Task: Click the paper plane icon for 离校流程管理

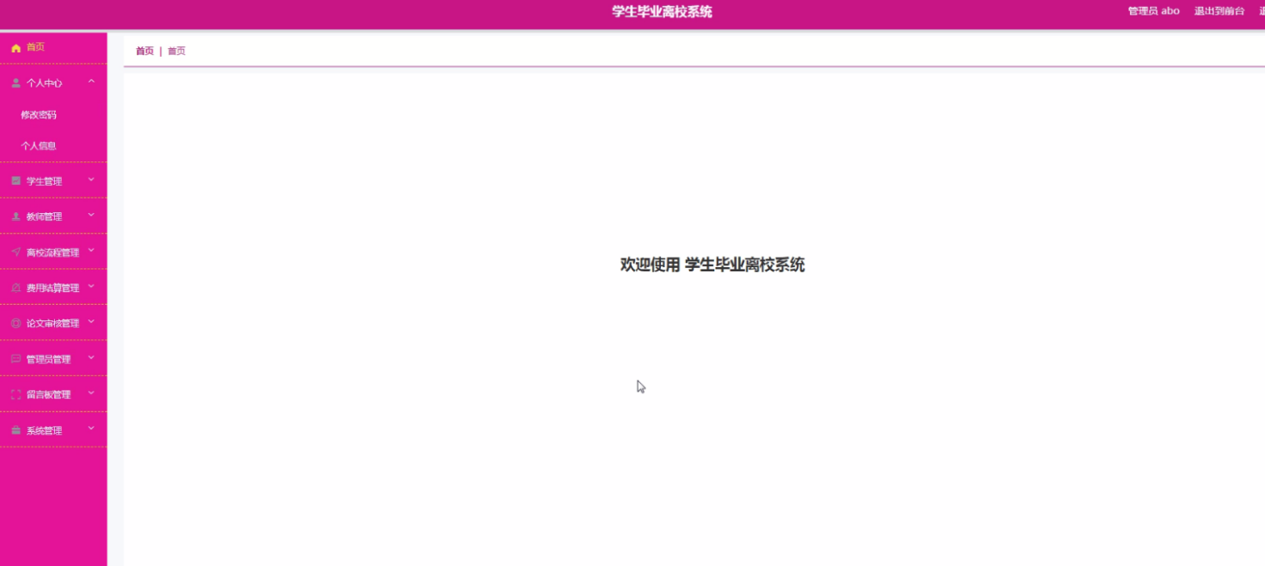Action: coord(15,253)
